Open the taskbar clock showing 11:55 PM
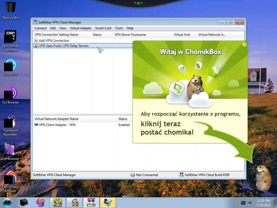 click(x=263, y=203)
